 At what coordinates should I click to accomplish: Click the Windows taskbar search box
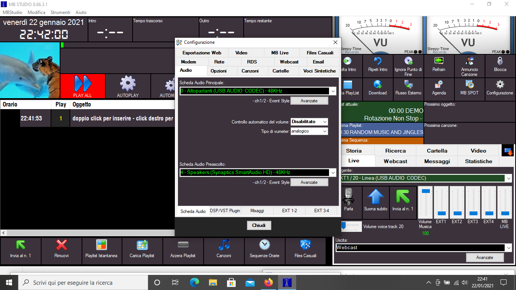82,282
